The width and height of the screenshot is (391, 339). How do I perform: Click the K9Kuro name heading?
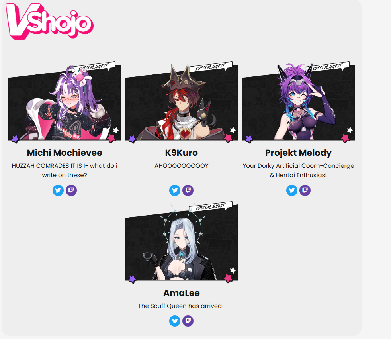click(x=182, y=153)
